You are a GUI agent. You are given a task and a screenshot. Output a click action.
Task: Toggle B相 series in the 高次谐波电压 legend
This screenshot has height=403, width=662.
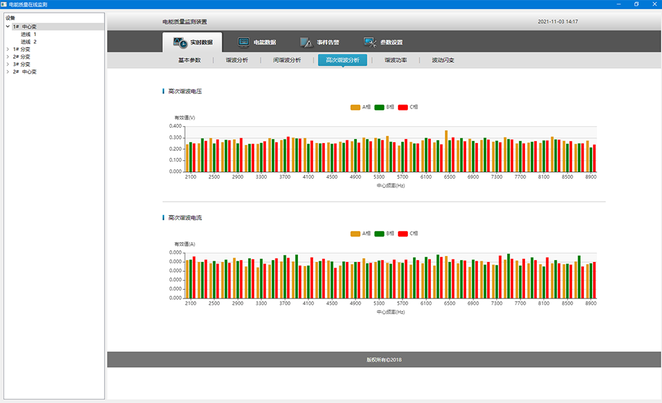(x=385, y=107)
